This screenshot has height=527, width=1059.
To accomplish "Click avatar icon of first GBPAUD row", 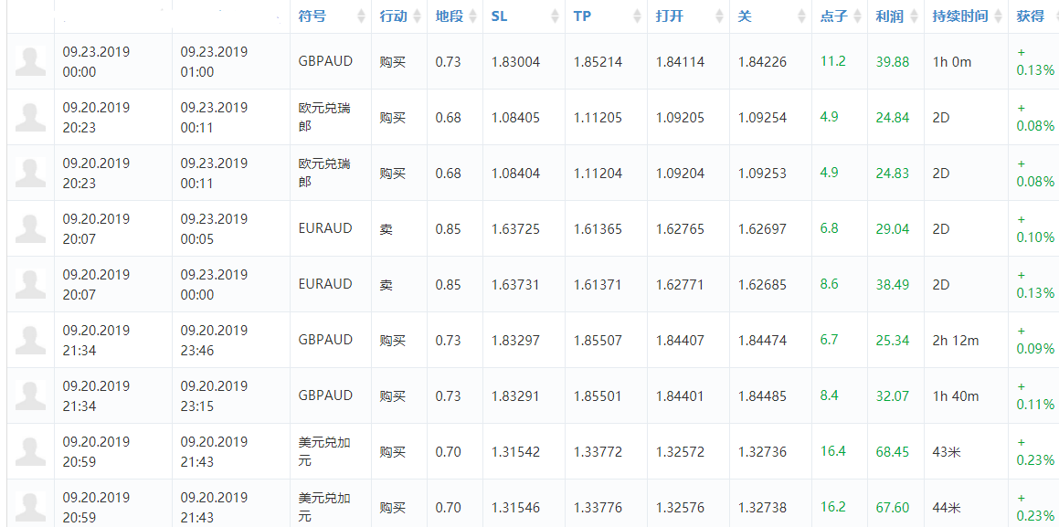I will coord(30,61).
